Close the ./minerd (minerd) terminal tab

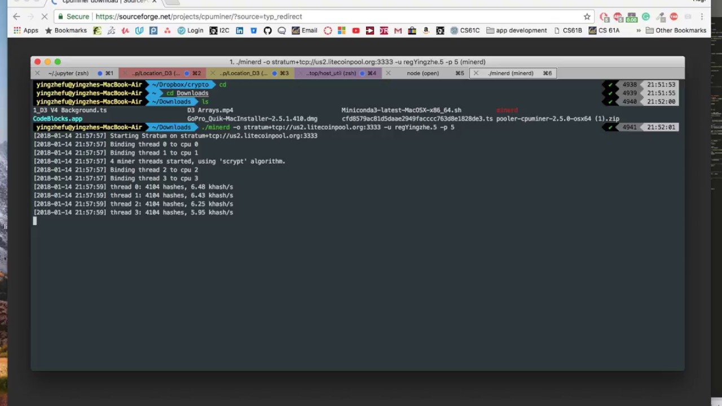tap(476, 73)
